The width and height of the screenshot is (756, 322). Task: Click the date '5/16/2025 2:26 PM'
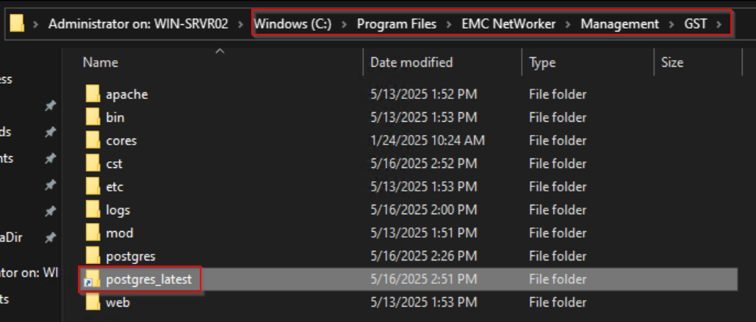click(424, 256)
